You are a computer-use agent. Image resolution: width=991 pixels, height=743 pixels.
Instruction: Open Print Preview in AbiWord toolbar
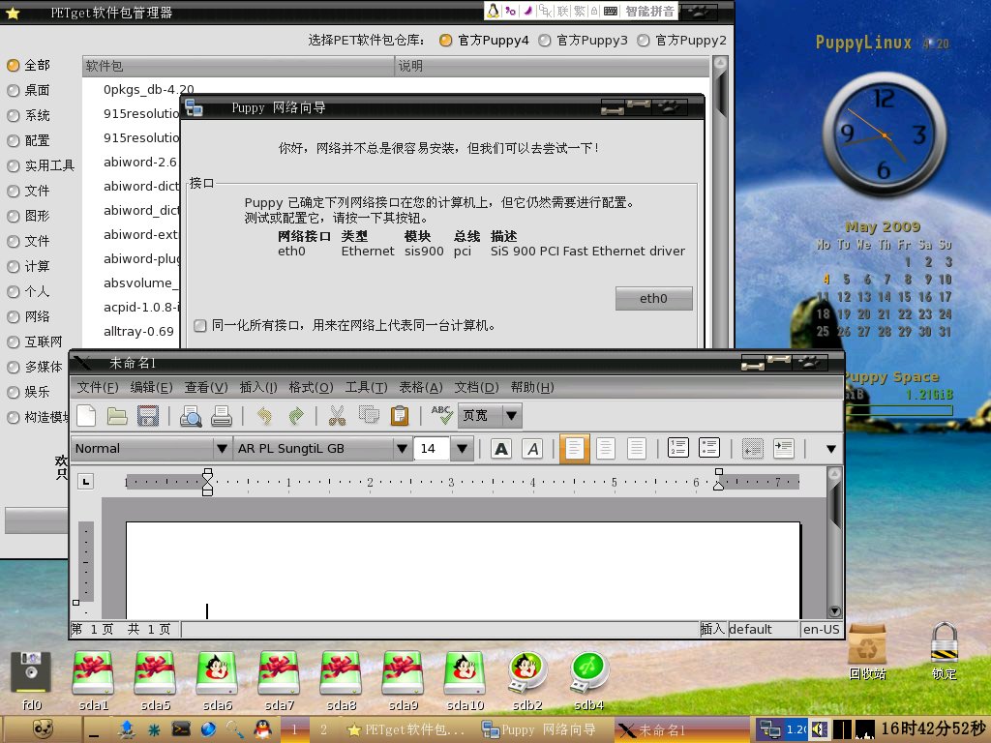pyautogui.click(x=191, y=416)
